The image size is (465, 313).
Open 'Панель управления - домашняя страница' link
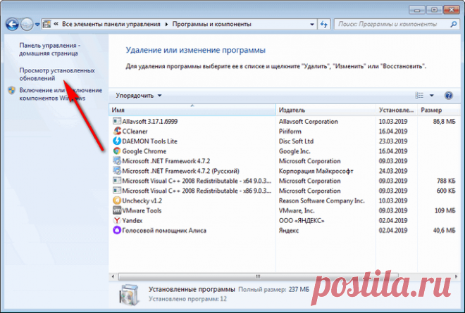point(49,49)
